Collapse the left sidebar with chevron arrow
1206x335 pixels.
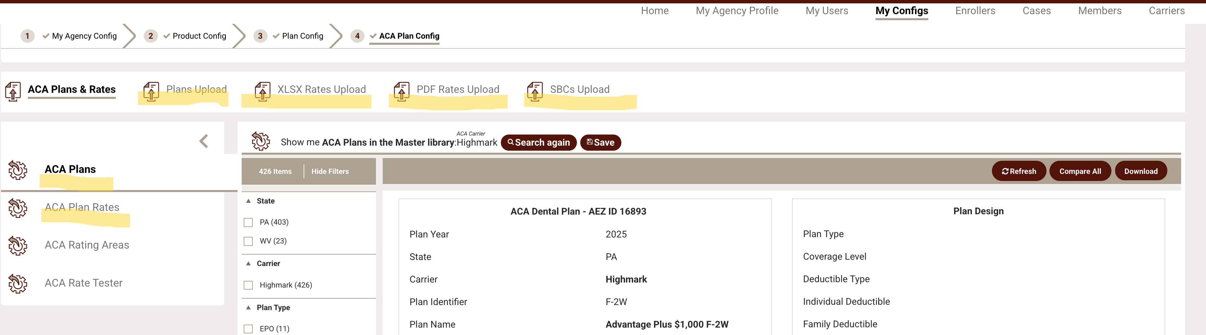(x=204, y=141)
